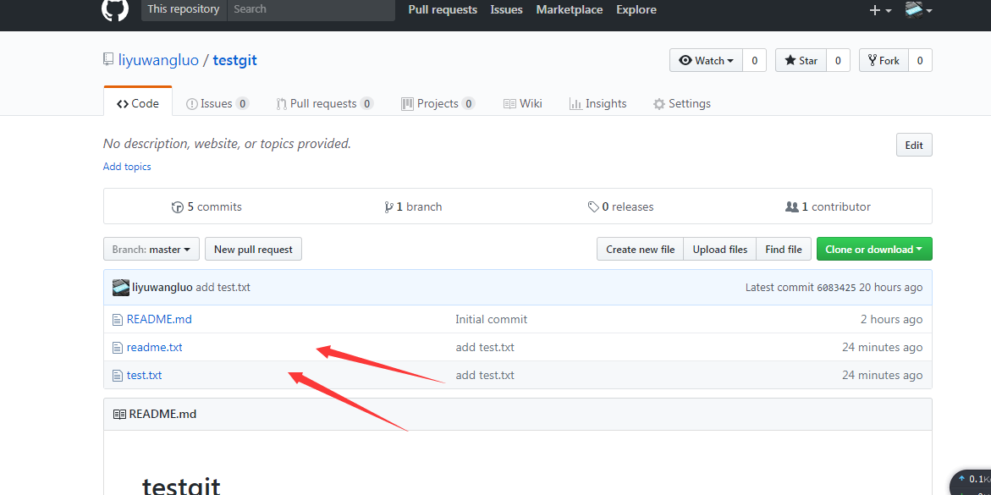Click the Edit description button
Image resolution: width=991 pixels, height=495 pixels.
click(914, 145)
